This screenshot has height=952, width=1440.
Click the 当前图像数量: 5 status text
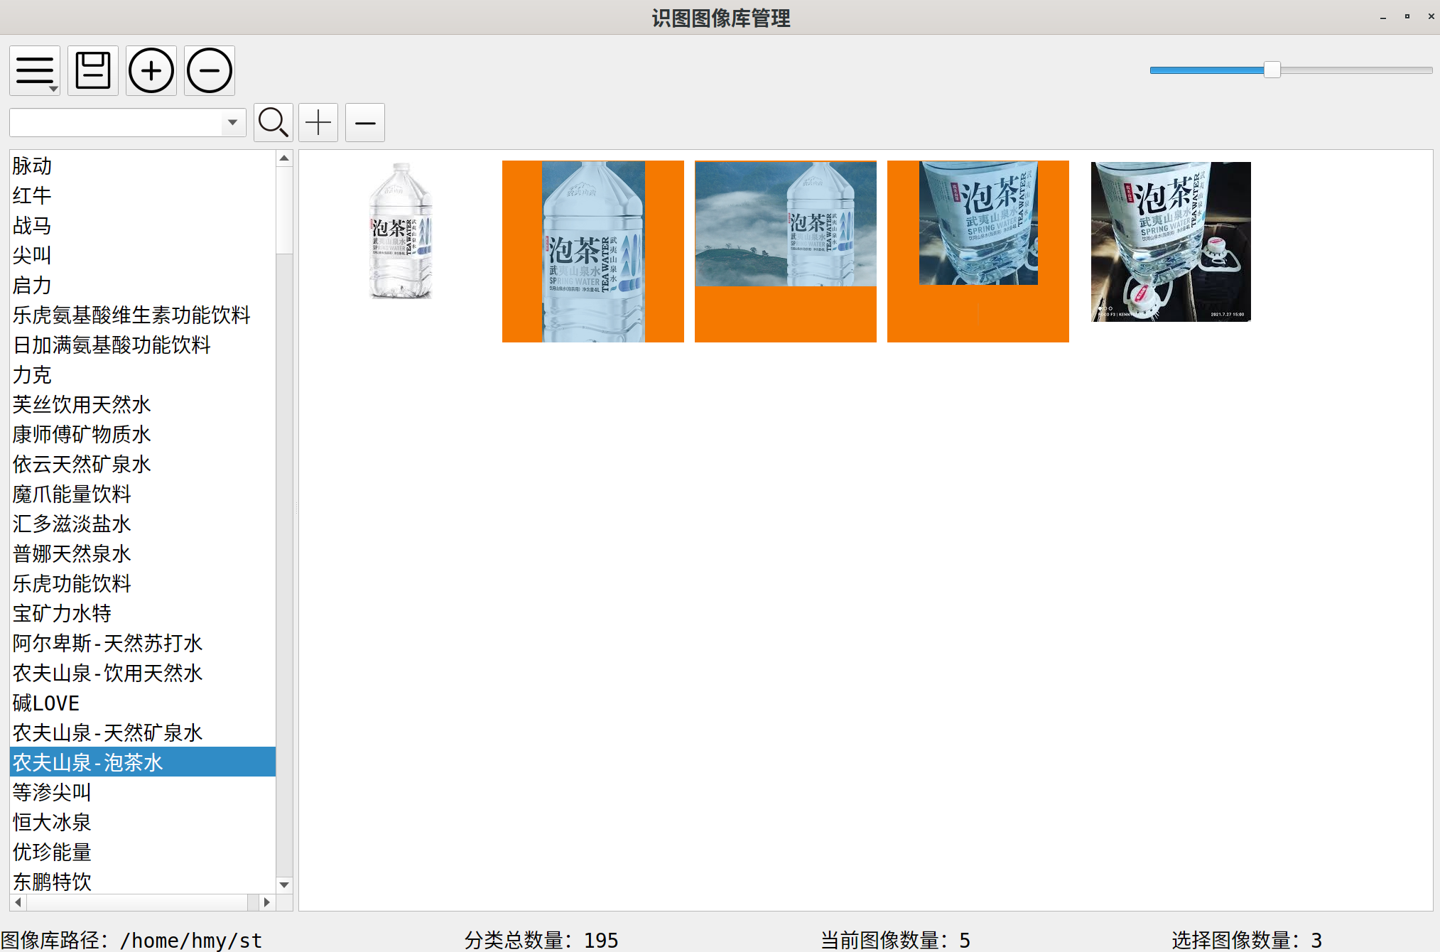coord(895,940)
